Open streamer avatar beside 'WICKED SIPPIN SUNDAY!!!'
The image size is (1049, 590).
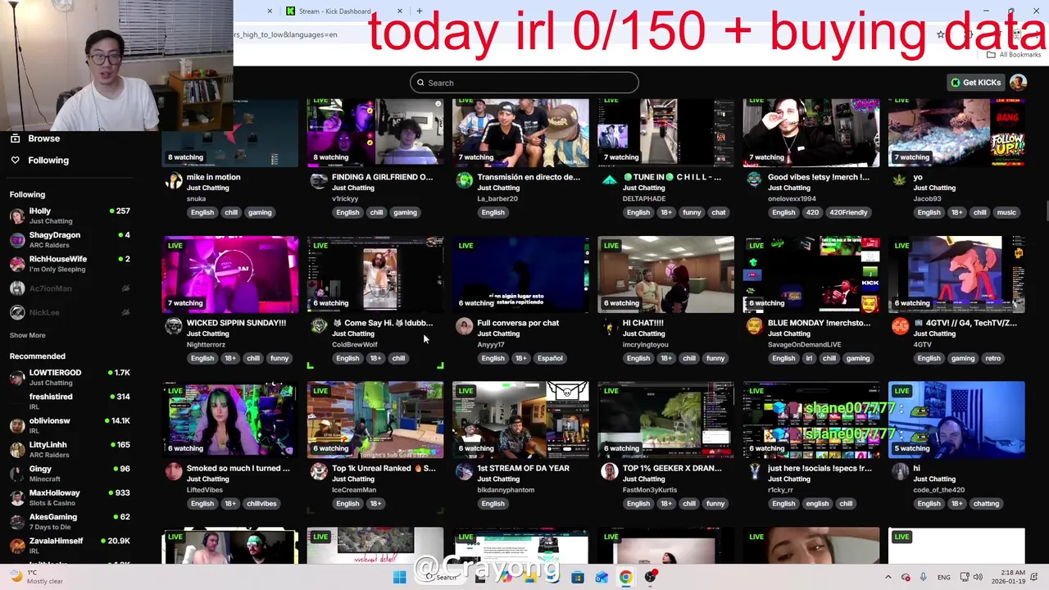tap(173, 327)
